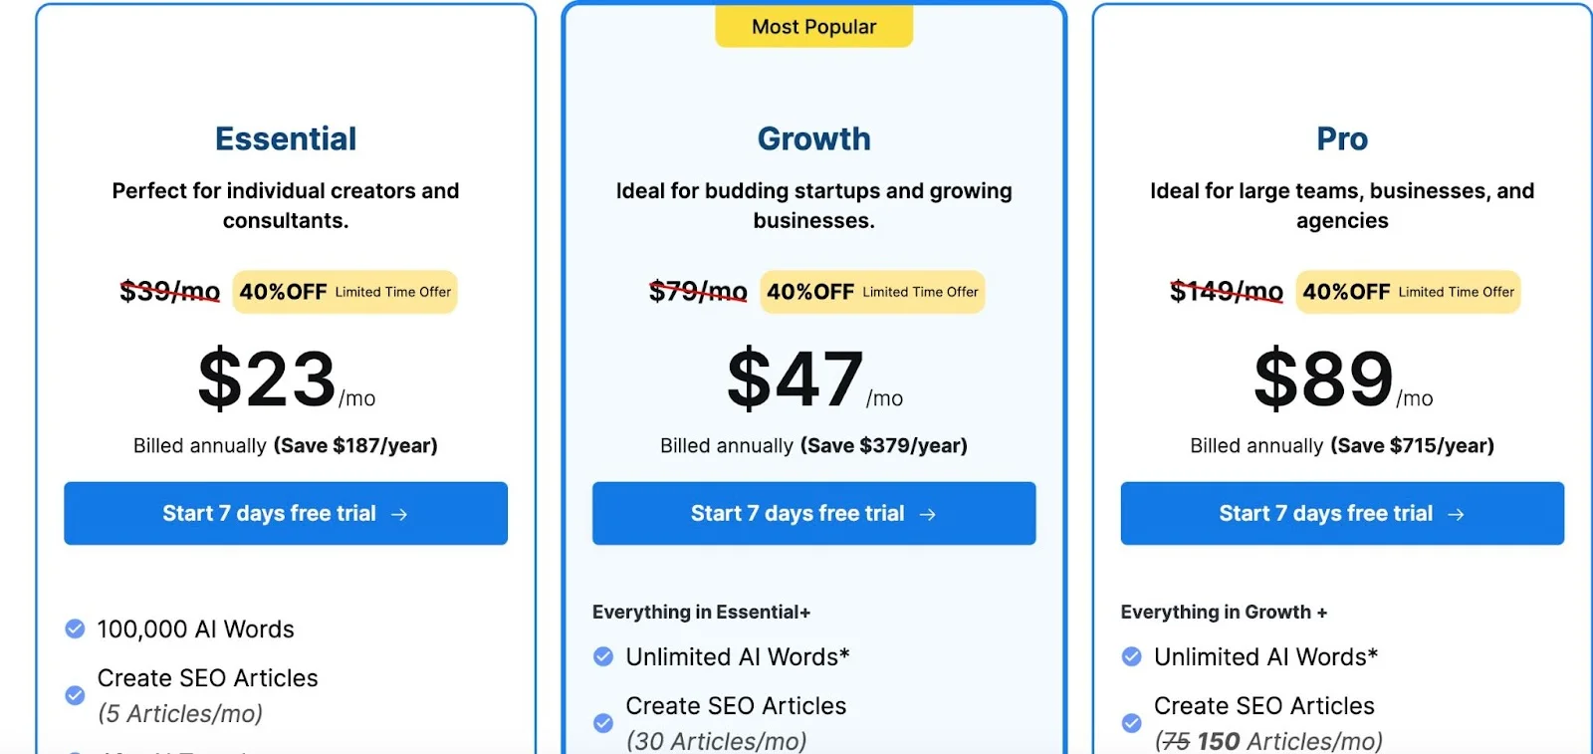Click the checkmark beside 100,000 AI Words

click(x=75, y=628)
